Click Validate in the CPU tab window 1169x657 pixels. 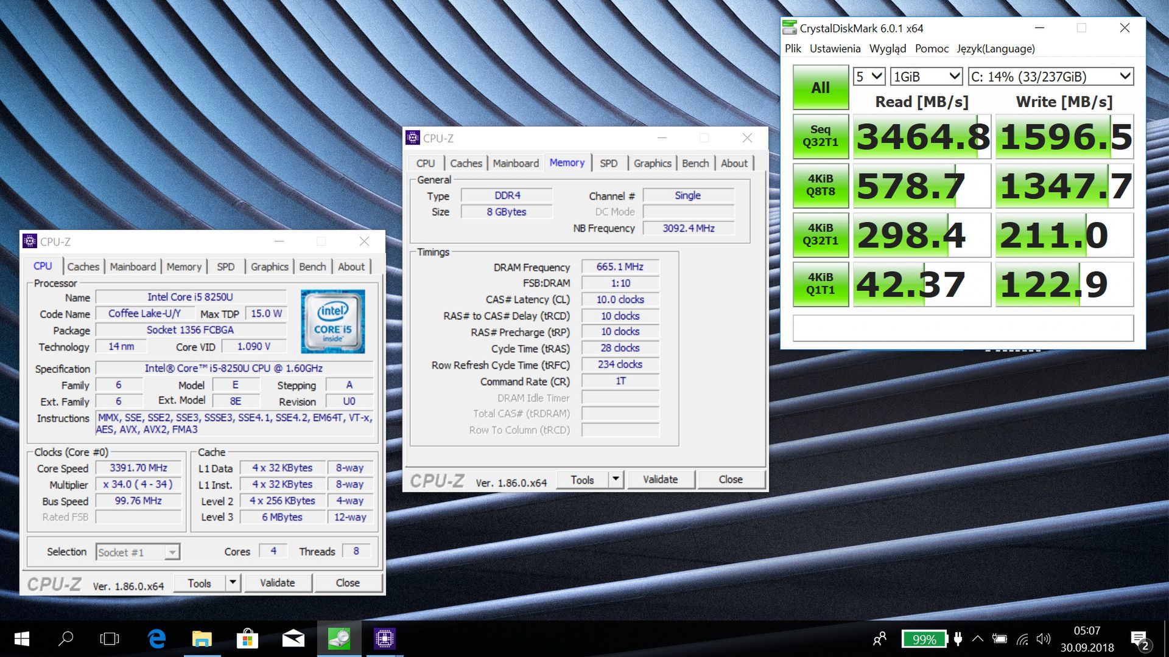point(278,583)
